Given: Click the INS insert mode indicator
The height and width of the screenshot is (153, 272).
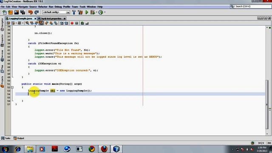Looking at the screenshot, I should 269,143.
